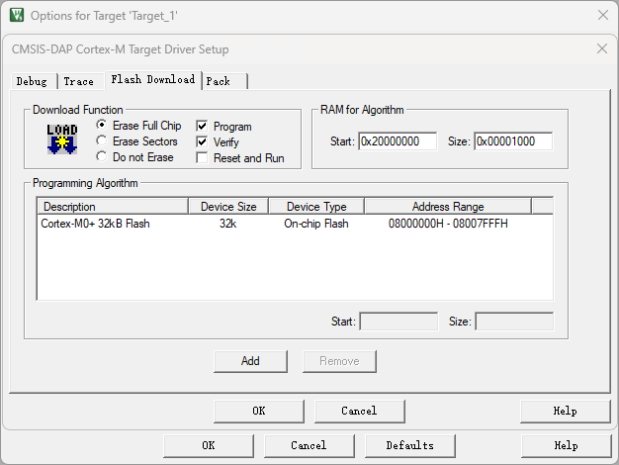Click RAM for Algorithm Size field
The width and height of the screenshot is (619, 465).
pos(513,141)
